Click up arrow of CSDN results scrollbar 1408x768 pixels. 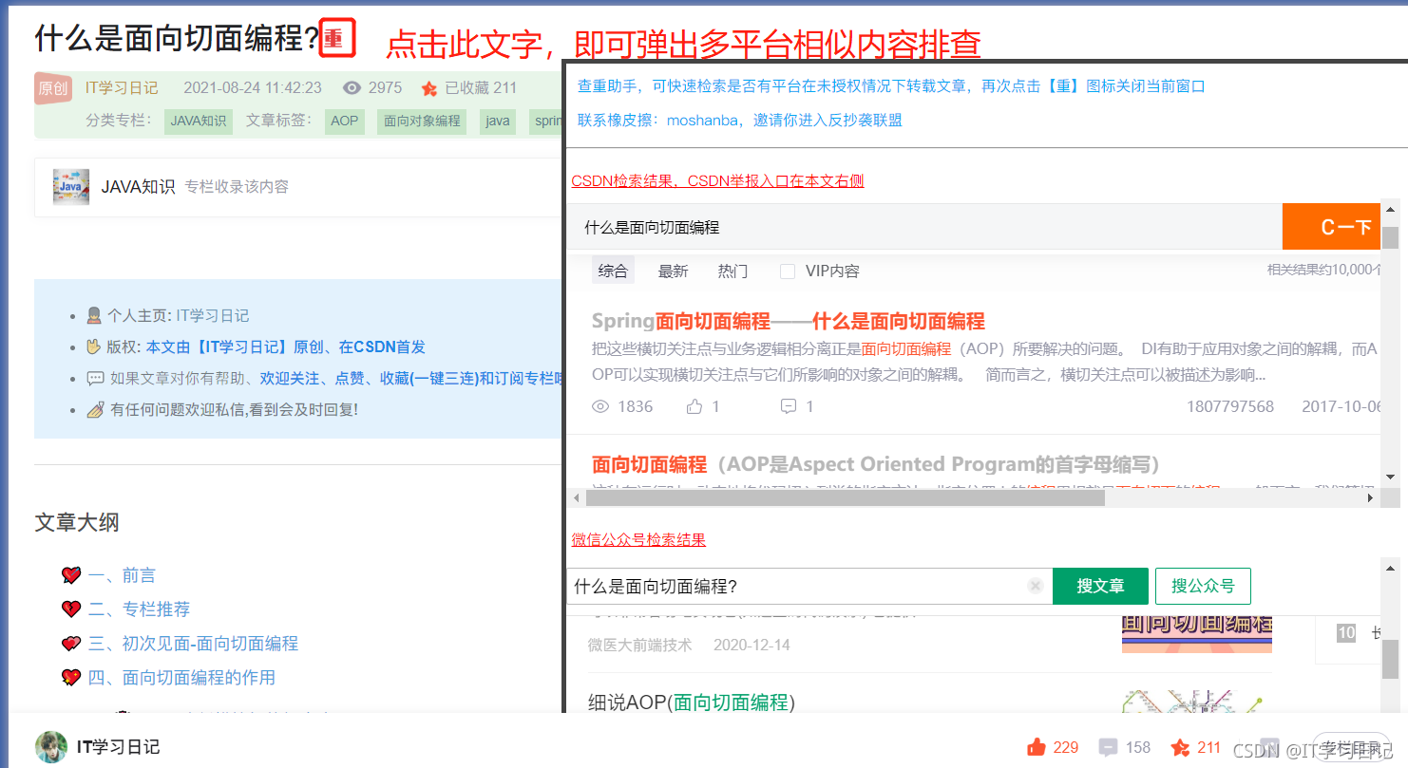click(x=1390, y=208)
